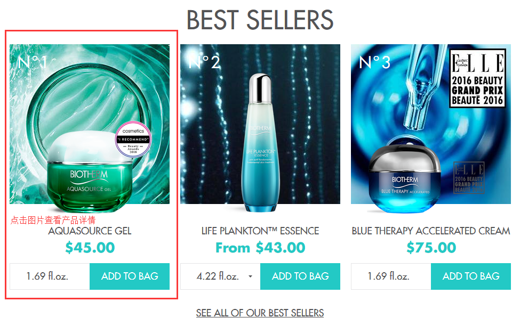This screenshot has height=326, width=520.
Task: Click the Life Plankton Essence product title
Action: click(x=260, y=231)
